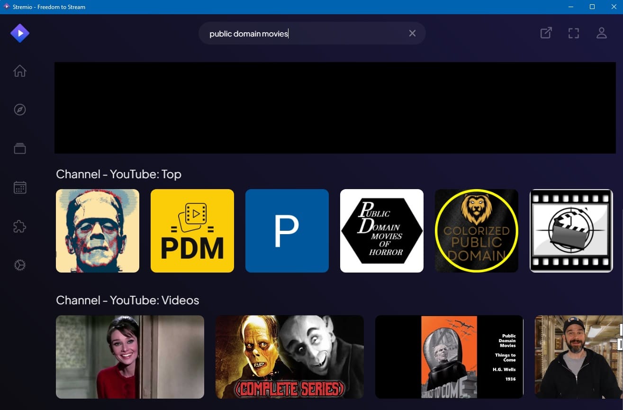Clear search with the X icon
The width and height of the screenshot is (623, 410).
pos(412,33)
